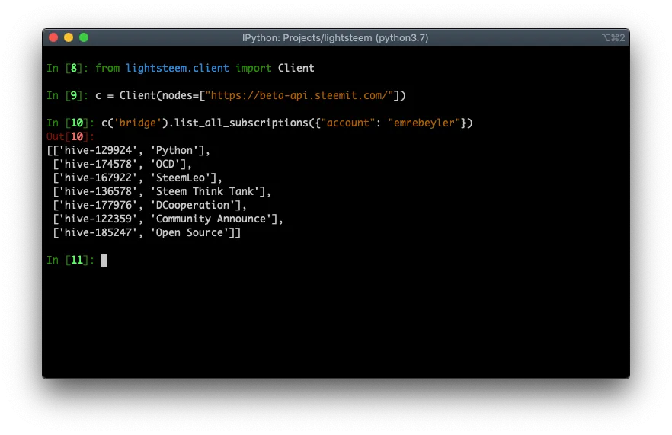The image size is (672, 435).
Task: Click 'Python' community name in output
Action: pyautogui.click(x=174, y=150)
